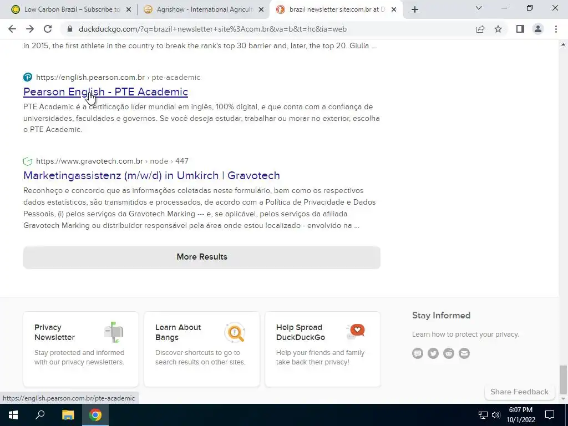
Task: Switch to the Agrishow International Agriculture tab
Action: click(204, 9)
